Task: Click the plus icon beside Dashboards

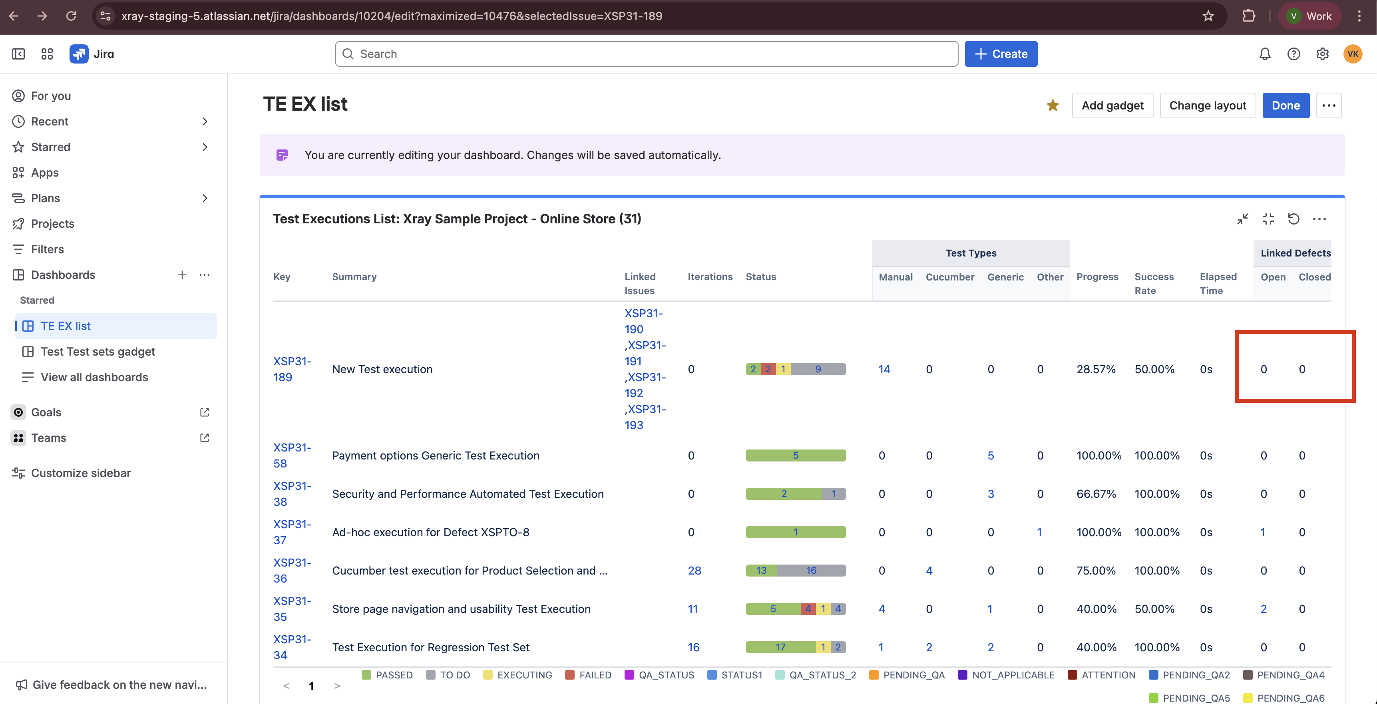Action: pyautogui.click(x=182, y=275)
